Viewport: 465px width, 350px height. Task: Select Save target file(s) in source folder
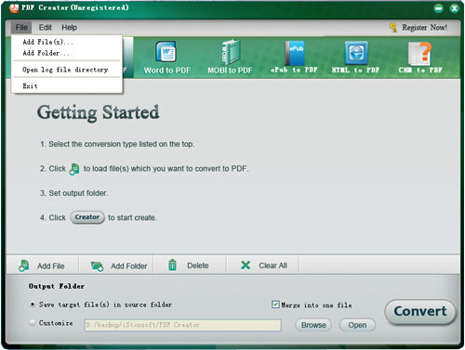[33, 305]
